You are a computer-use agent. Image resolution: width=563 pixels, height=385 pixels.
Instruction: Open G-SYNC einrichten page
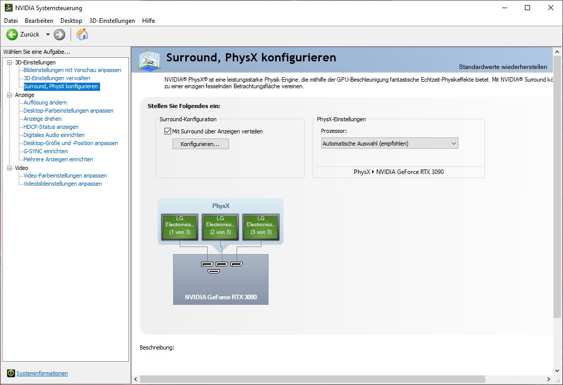tap(46, 152)
